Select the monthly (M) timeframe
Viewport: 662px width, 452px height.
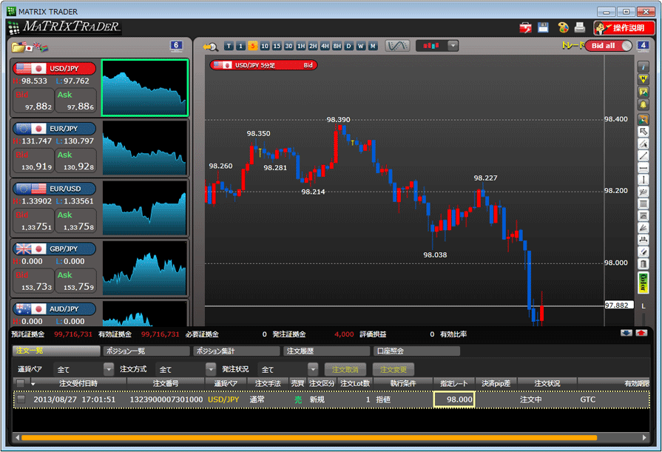[x=373, y=46]
